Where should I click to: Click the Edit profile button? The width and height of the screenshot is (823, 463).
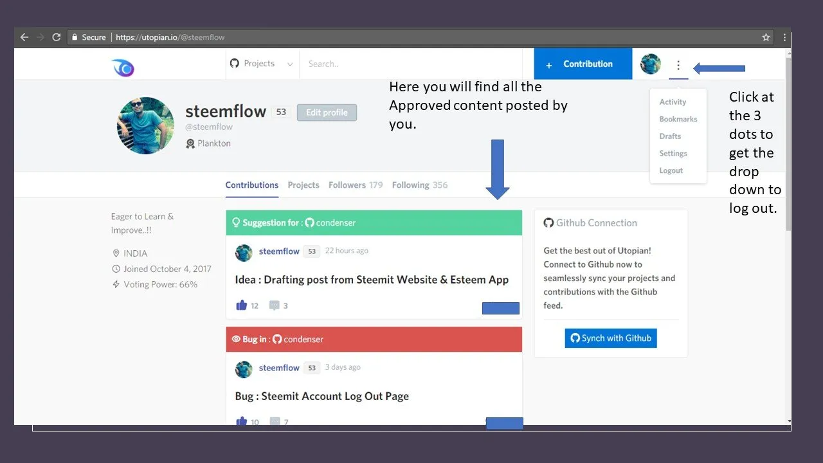pyautogui.click(x=327, y=113)
